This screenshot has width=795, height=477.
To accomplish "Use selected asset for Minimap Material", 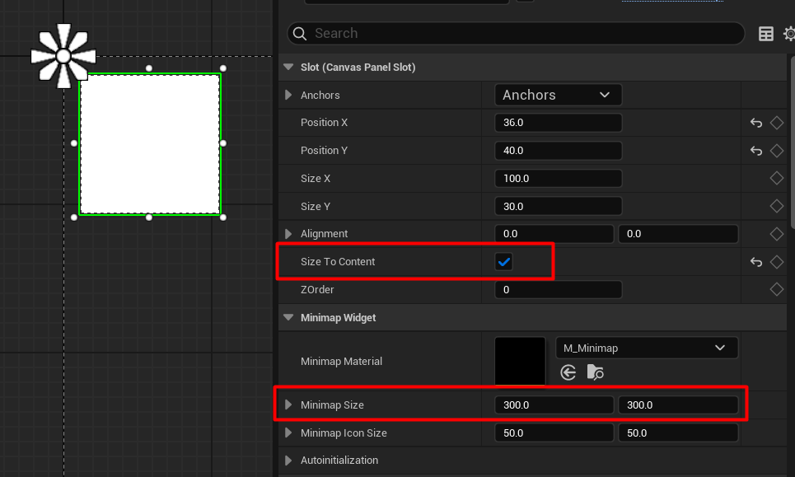I will (x=568, y=372).
